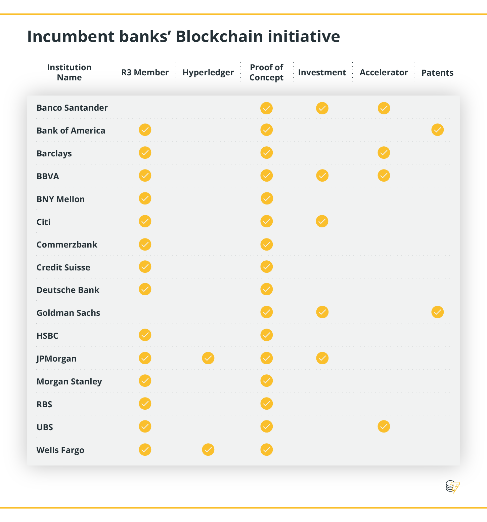Click the Patents column header
This screenshot has height=522, width=487.
point(437,73)
